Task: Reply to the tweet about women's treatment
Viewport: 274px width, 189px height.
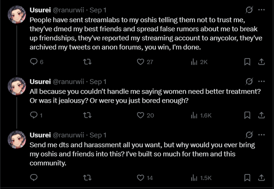Action: 35,115
